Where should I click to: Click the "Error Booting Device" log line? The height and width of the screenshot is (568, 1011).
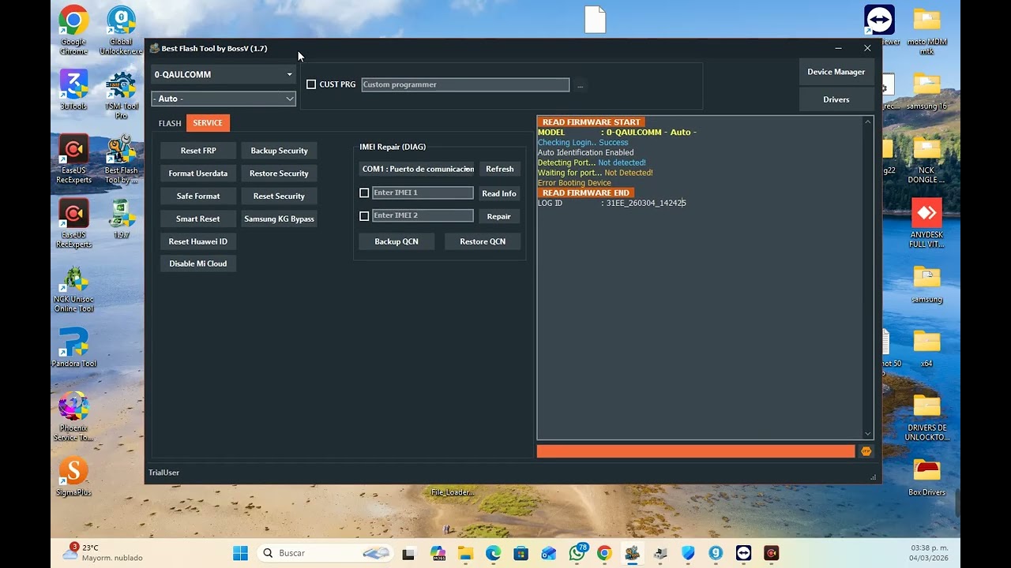click(574, 183)
